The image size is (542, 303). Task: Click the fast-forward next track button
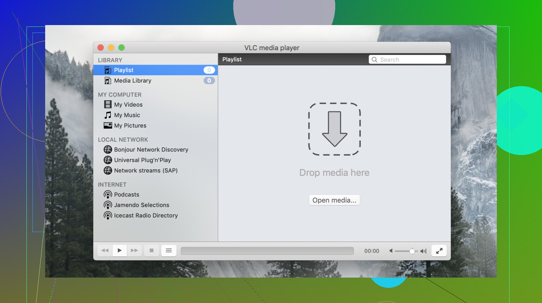[x=134, y=250]
